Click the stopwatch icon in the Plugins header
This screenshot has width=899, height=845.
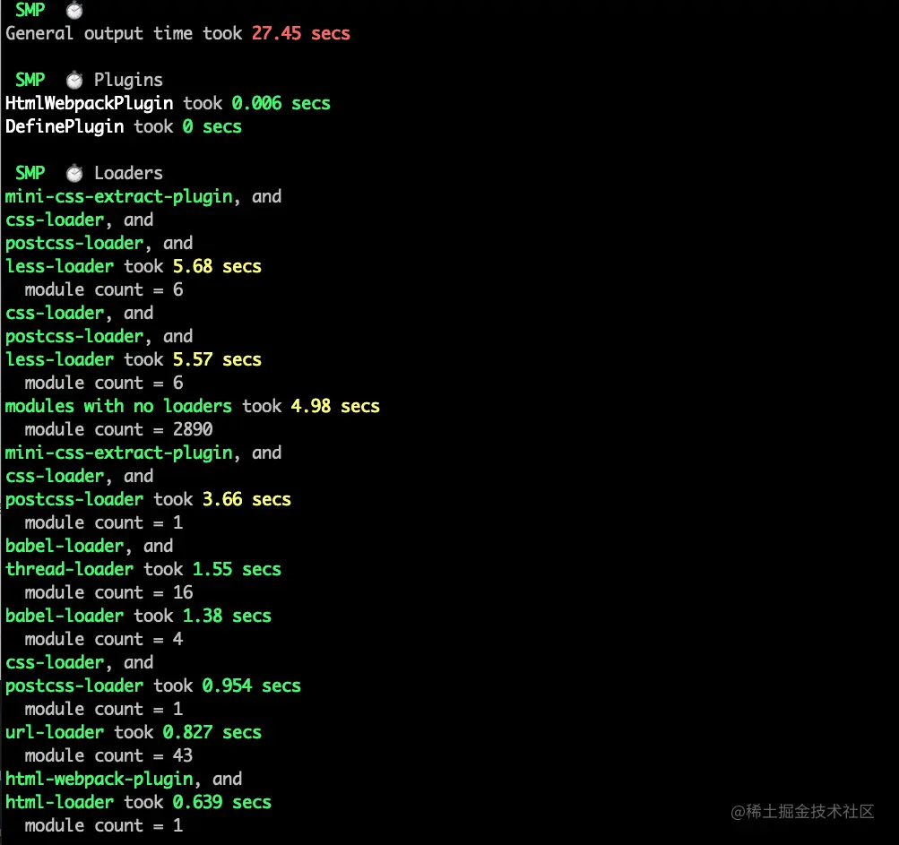point(73,79)
